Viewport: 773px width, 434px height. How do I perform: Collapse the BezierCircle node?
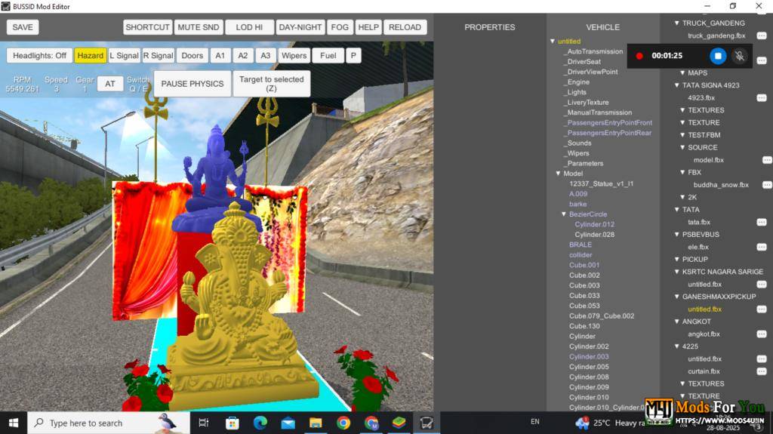(563, 214)
